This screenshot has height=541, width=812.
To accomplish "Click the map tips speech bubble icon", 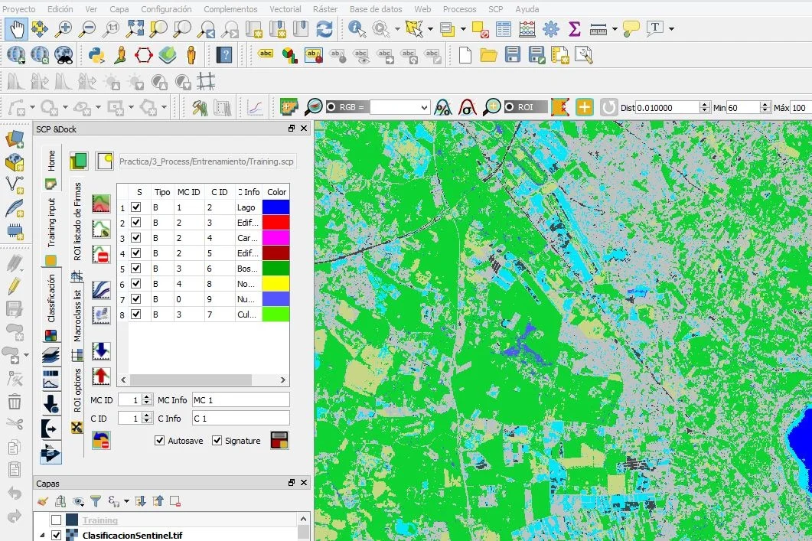I will click(x=631, y=29).
